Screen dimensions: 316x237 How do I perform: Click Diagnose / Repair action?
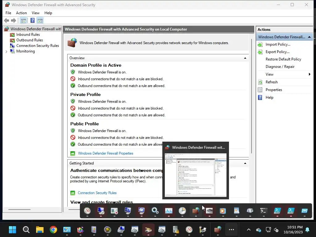pos(280,67)
